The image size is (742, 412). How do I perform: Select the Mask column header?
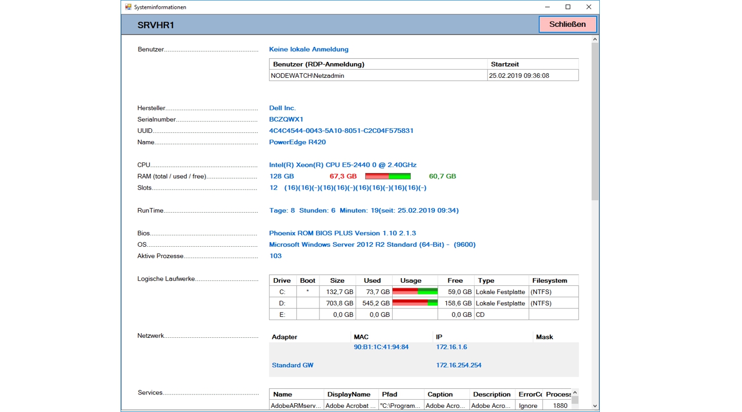coord(555,337)
